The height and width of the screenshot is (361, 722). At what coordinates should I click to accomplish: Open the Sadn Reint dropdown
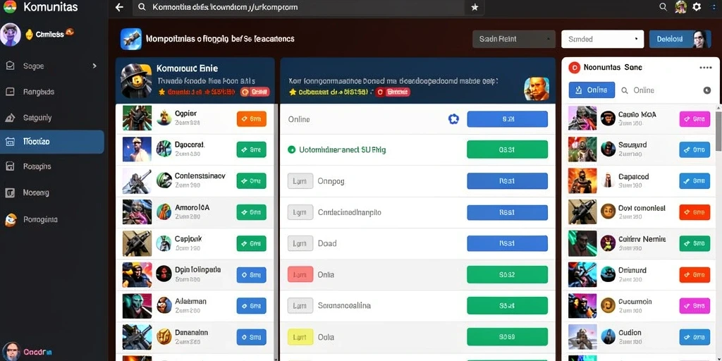click(x=514, y=39)
